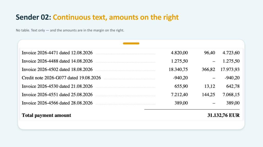Click Credit note 2026-G077 dated 19.08.2026
Image resolution: width=263 pixels, height=147 pixels.
(61, 78)
